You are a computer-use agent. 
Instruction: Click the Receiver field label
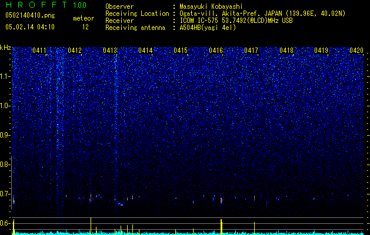pos(119,21)
